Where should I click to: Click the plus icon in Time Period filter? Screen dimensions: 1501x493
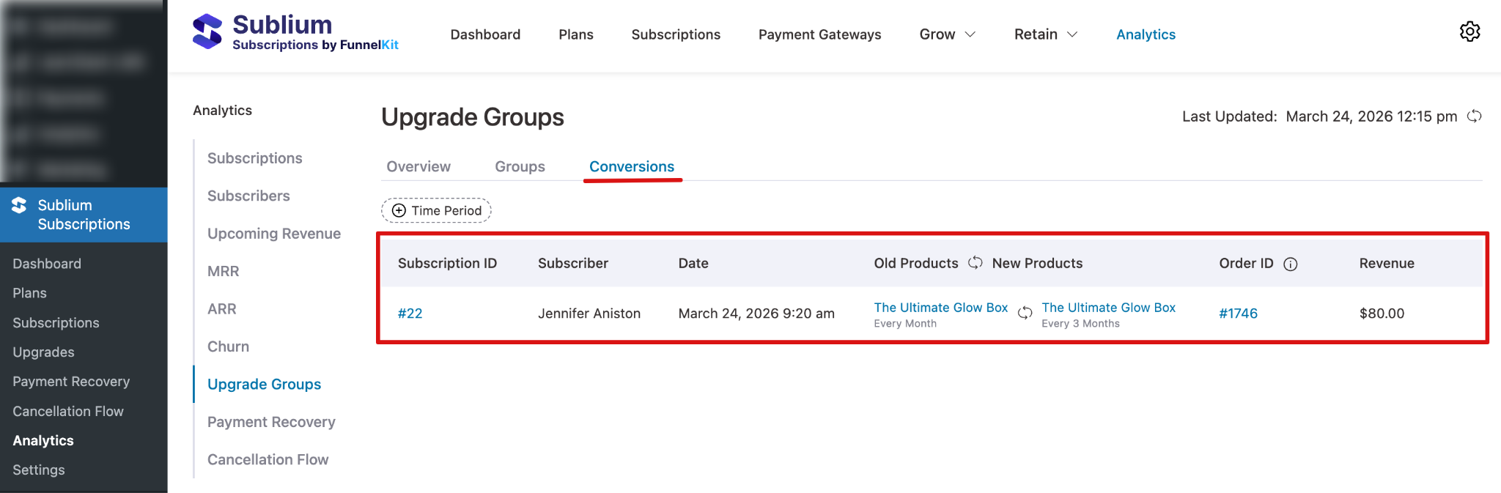pyautogui.click(x=399, y=210)
